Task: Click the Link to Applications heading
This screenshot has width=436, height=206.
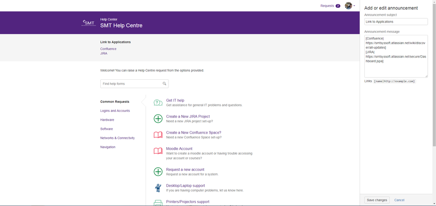Action: (115, 42)
